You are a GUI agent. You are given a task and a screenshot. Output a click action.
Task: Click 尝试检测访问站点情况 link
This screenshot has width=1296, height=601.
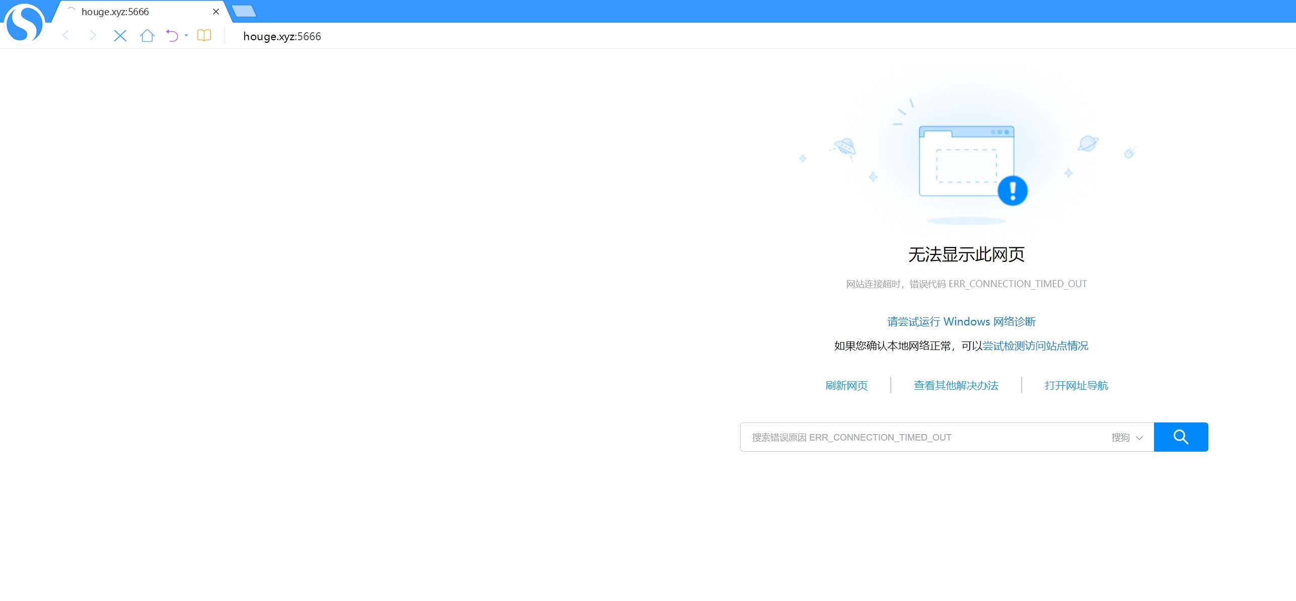[1035, 346]
